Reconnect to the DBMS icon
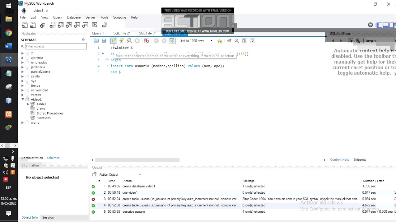This screenshot has height=222, width=396. tap(105, 25)
